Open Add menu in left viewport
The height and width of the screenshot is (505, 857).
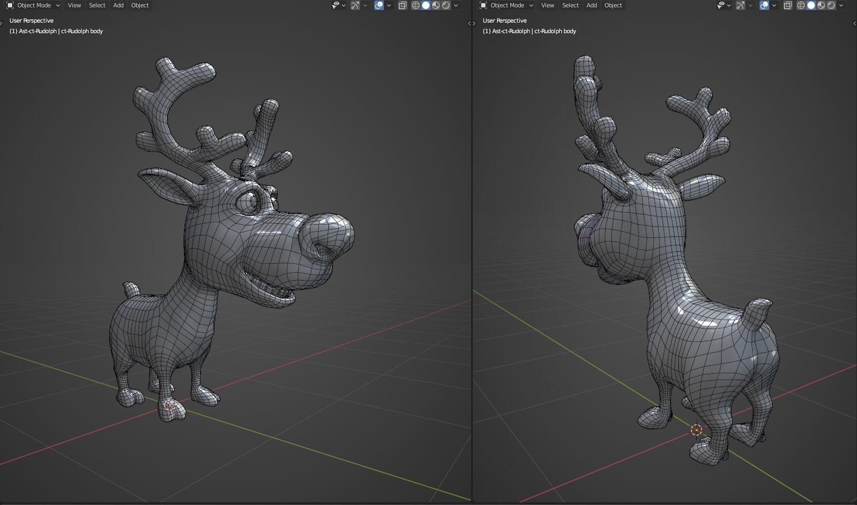click(x=119, y=5)
